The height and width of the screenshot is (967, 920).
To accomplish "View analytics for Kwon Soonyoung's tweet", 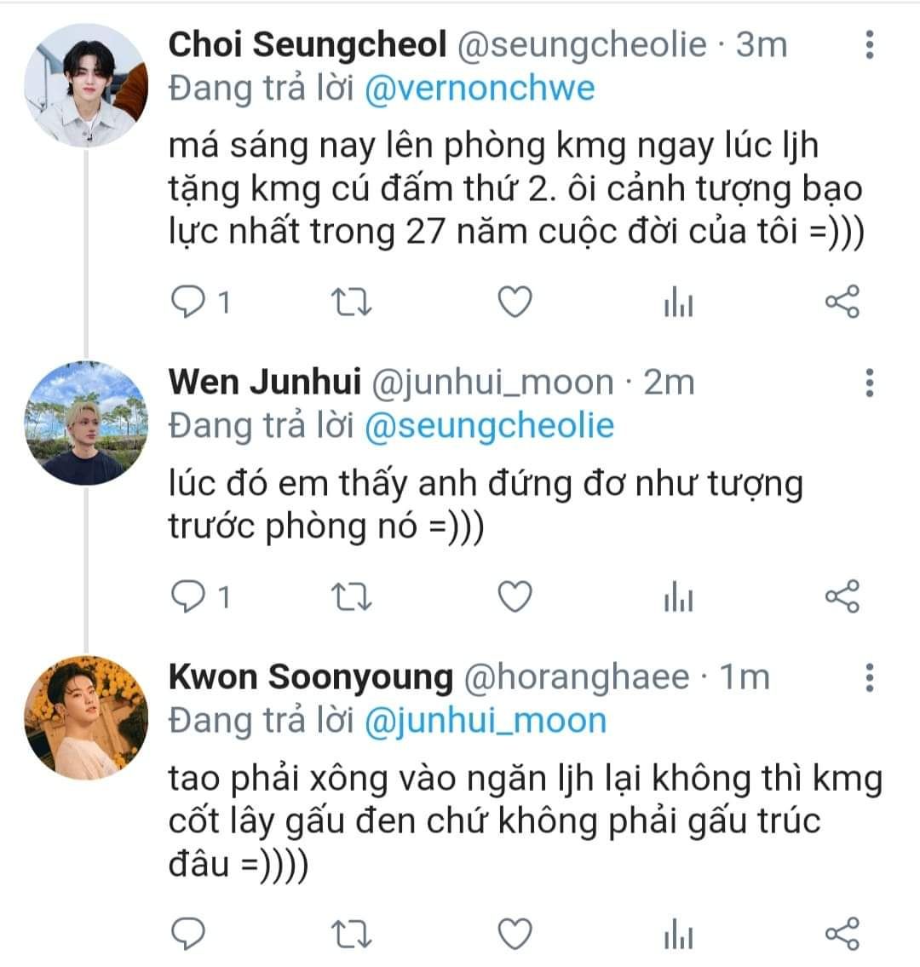I will (x=678, y=935).
